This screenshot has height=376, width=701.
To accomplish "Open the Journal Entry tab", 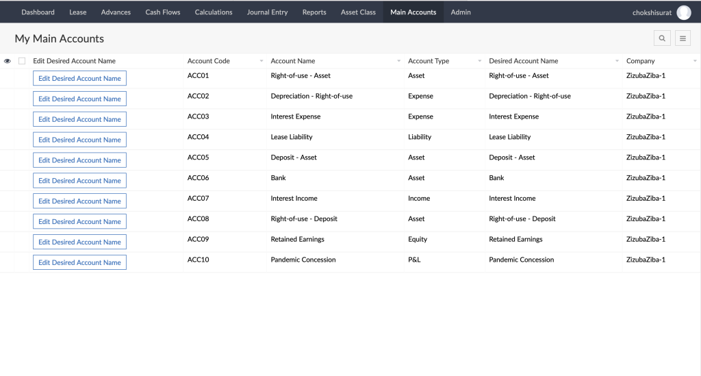I will pyautogui.click(x=267, y=12).
